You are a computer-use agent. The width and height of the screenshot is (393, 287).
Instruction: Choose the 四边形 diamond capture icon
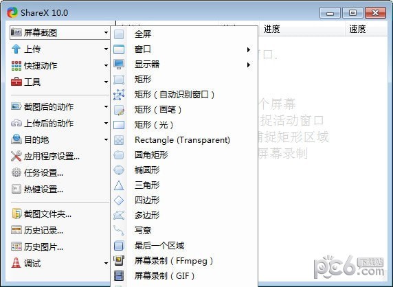(x=119, y=200)
